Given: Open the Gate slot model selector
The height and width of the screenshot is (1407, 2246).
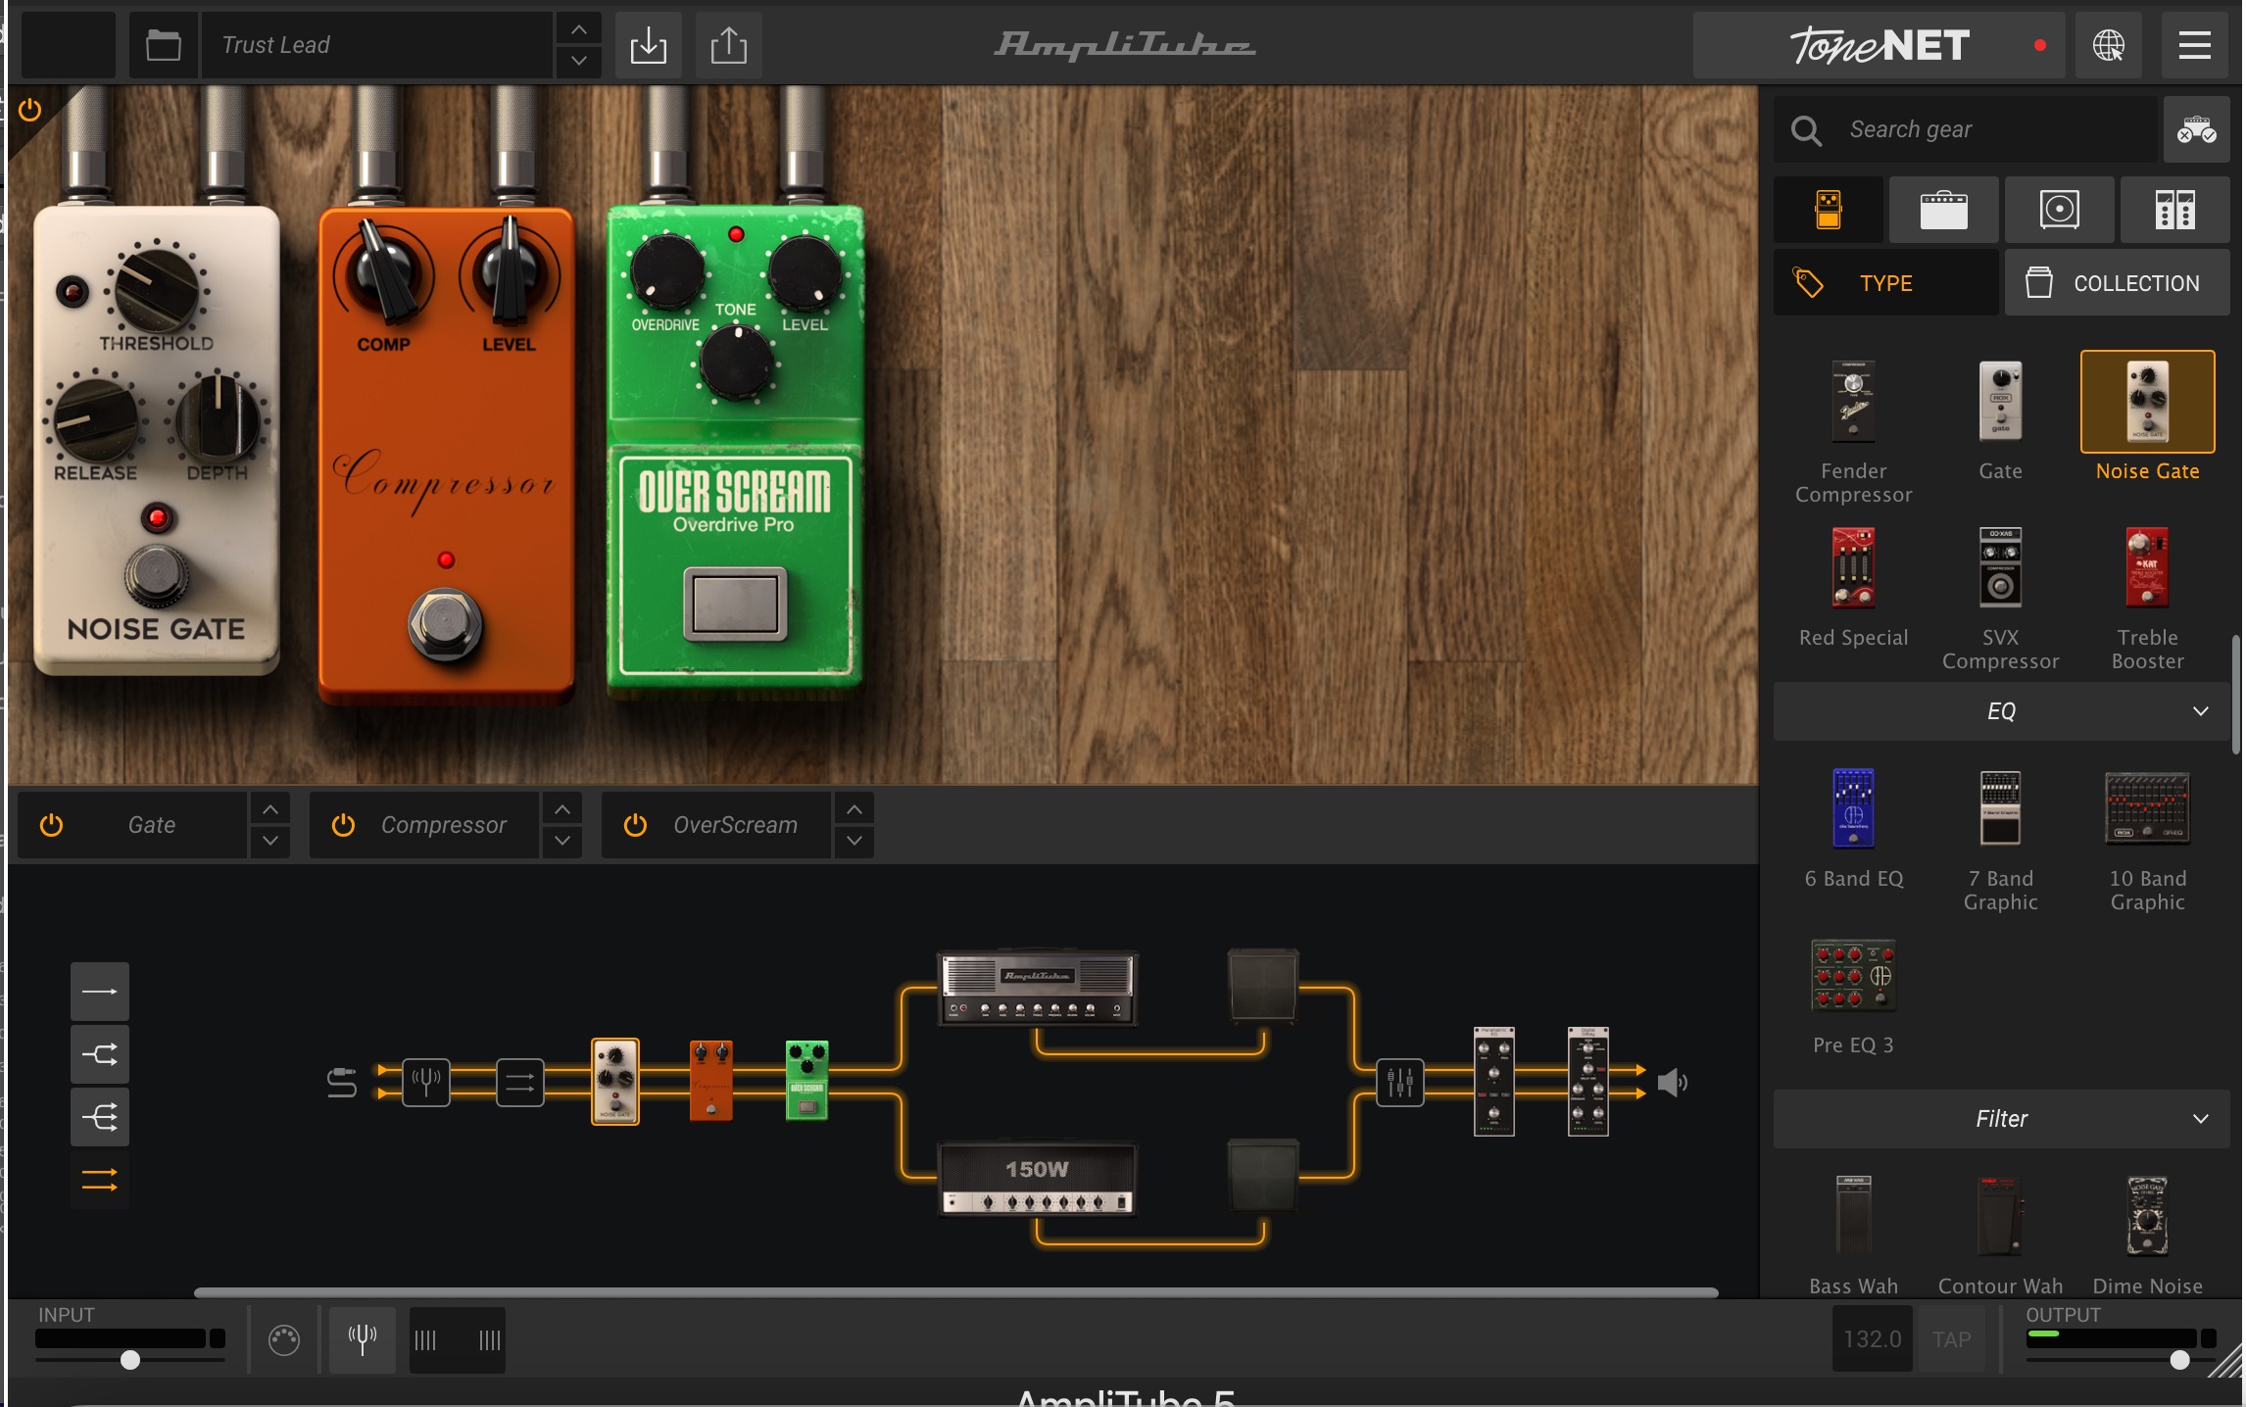Looking at the screenshot, I should pyautogui.click(x=152, y=826).
